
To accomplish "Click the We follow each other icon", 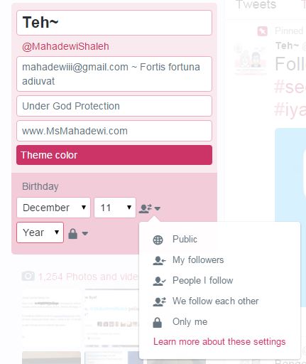I will [159, 301].
